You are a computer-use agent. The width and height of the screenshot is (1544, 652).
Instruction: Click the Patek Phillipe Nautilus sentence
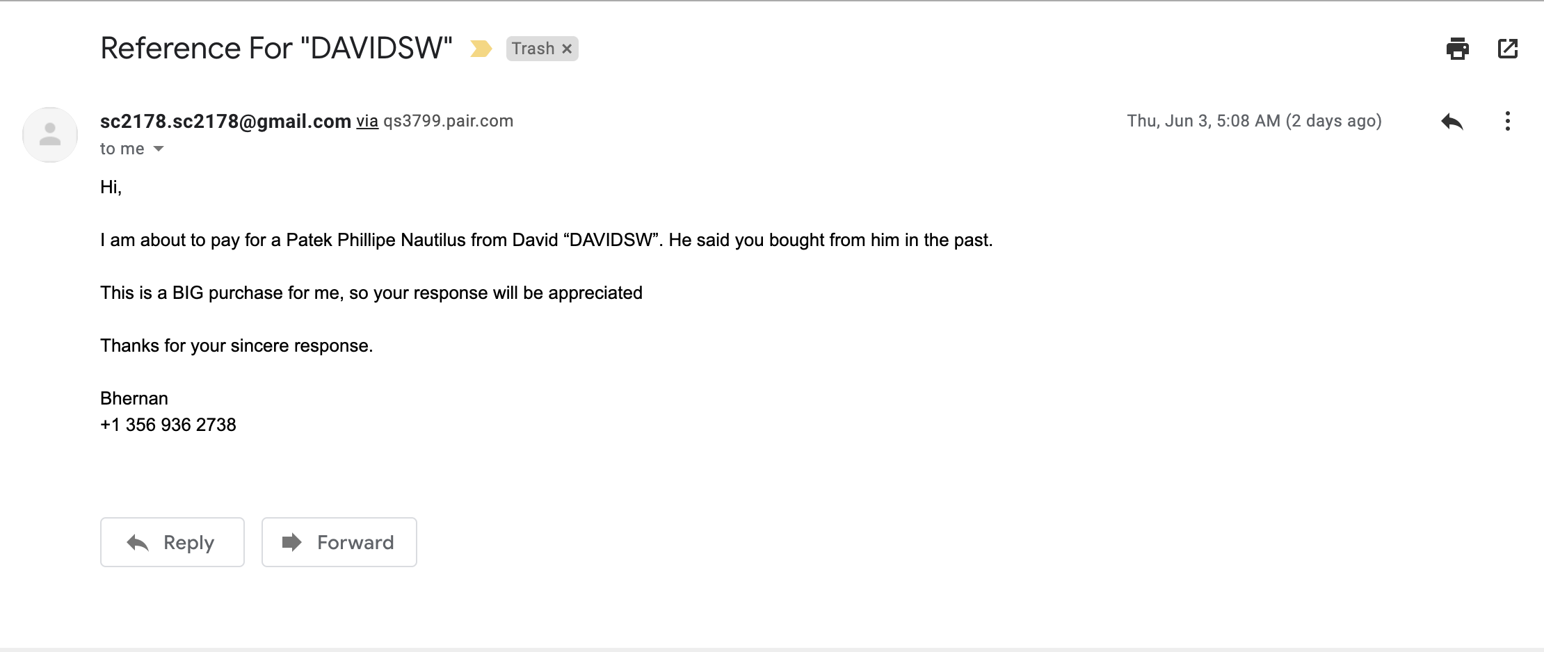coord(546,241)
